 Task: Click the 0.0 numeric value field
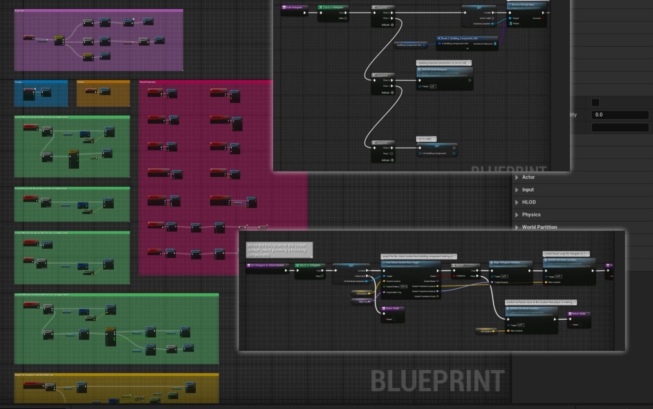pos(620,115)
